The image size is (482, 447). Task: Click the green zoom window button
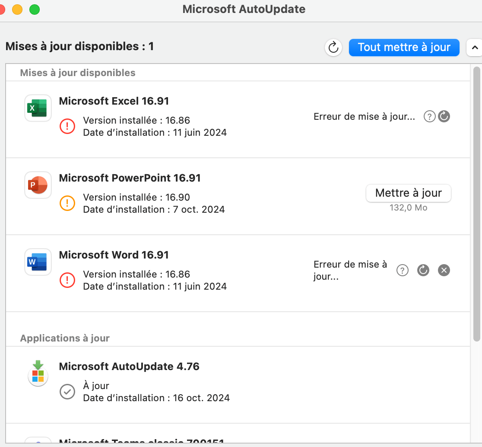point(35,10)
